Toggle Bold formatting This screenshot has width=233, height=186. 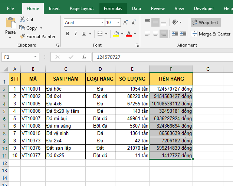tap(68, 34)
